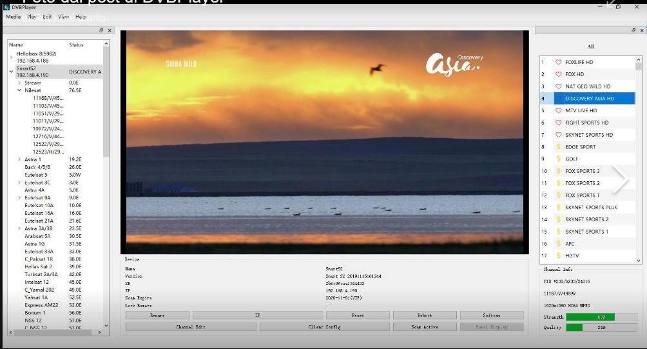Screen dimensions: 647x349
Task: Click the signal Quality bar
Action: coord(602,327)
